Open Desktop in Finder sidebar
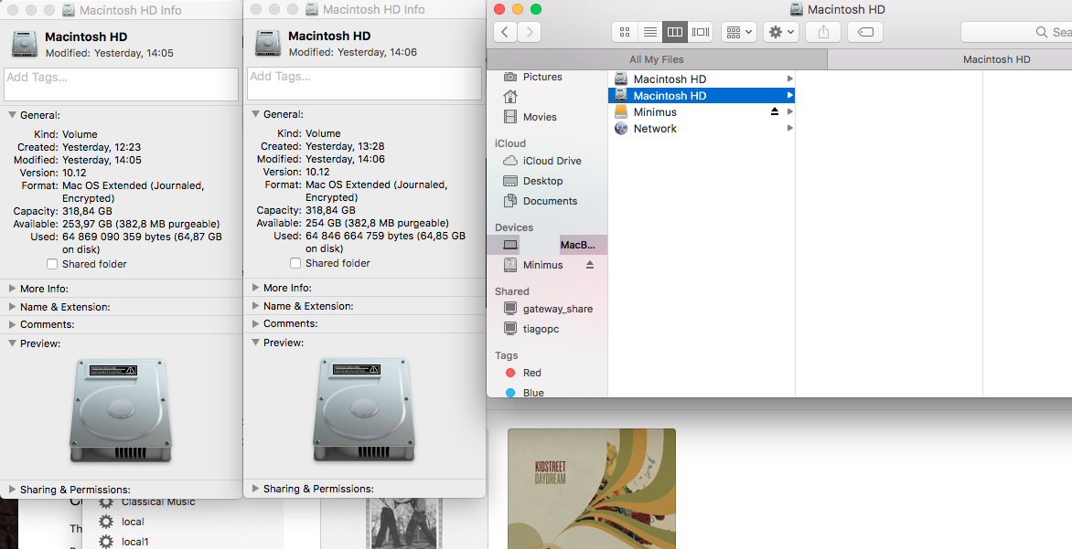Image resolution: width=1072 pixels, height=549 pixels. click(x=542, y=181)
